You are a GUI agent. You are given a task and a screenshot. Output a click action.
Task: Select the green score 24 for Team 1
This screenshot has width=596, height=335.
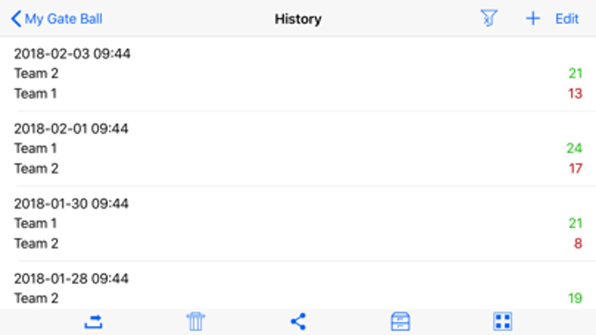(x=574, y=148)
